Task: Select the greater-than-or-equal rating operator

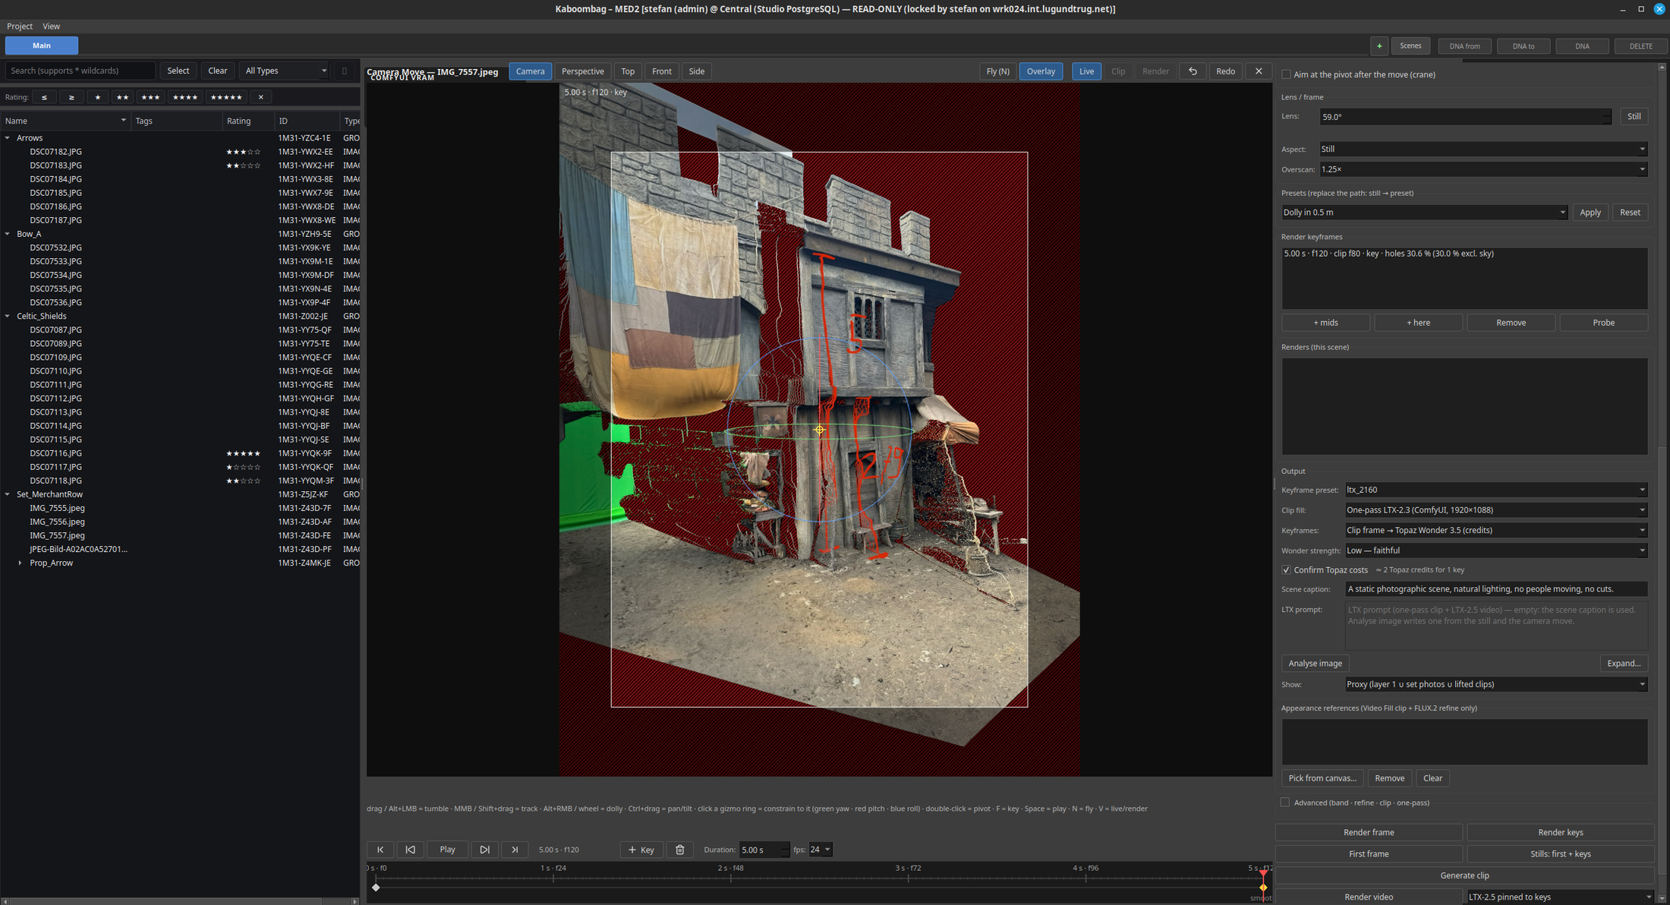Action: tap(71, 97)
